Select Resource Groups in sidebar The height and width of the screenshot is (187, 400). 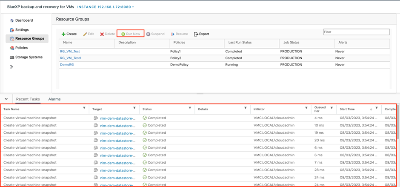[27, 39]
